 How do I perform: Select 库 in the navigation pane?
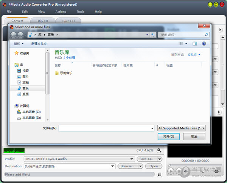(x=19, y=65)
